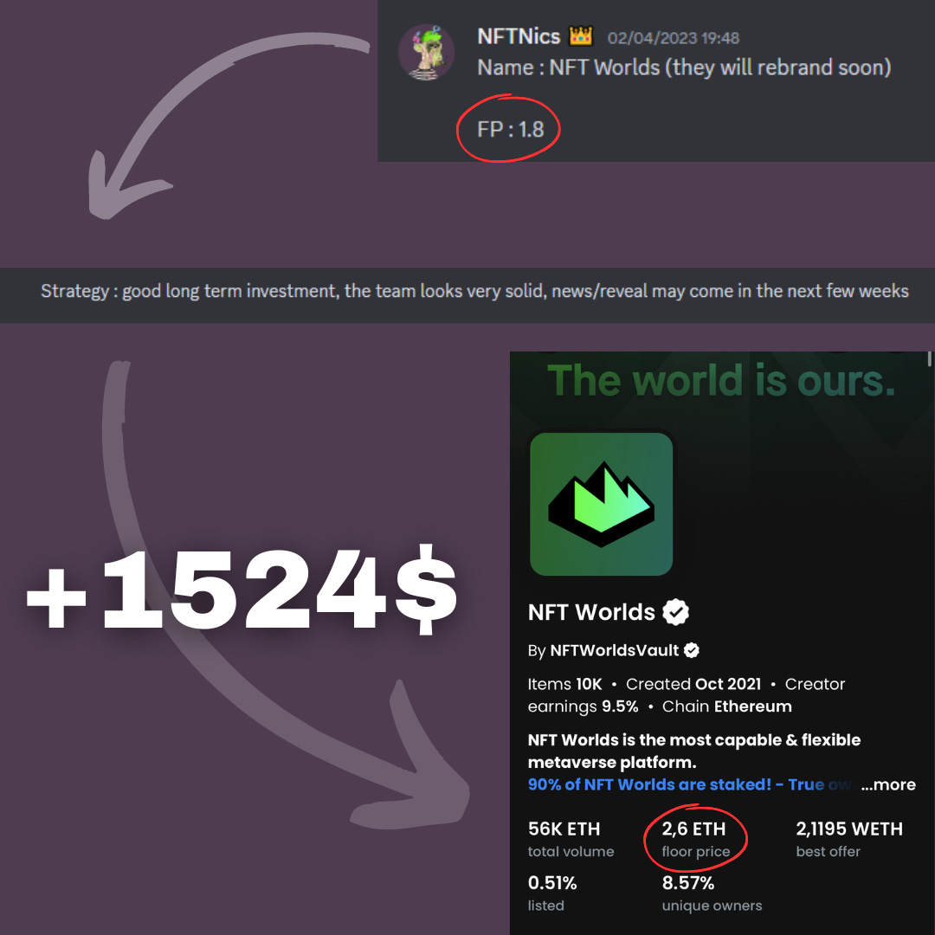Click the 0.51% listed stat
935x935 pixels.
click(552, 893)
